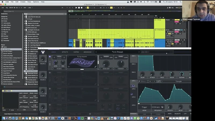Click the LFO Trigger mode selector

[x=144, y=107]
